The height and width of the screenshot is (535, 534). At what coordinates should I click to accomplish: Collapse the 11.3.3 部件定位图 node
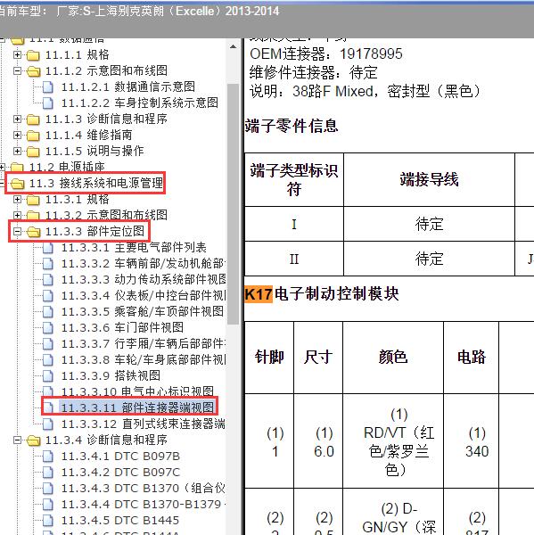coord(17,231)
